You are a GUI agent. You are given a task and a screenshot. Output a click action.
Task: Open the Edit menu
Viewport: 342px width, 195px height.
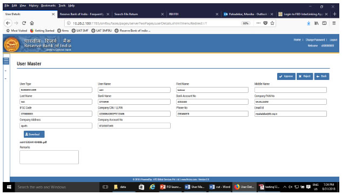point(15,5)
